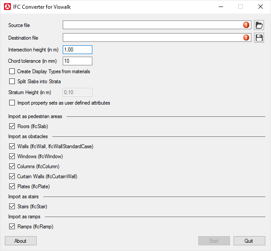Toggle Curtain Walls (IfcCurtainWall) checkbox

pyautogui.click(x=12, y=176)
